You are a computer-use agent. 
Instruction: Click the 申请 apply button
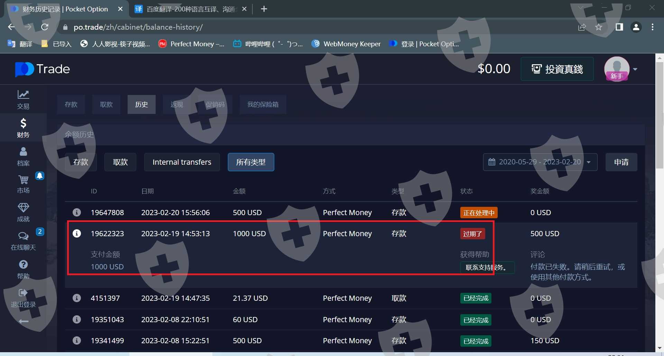(x=621, y=162)
